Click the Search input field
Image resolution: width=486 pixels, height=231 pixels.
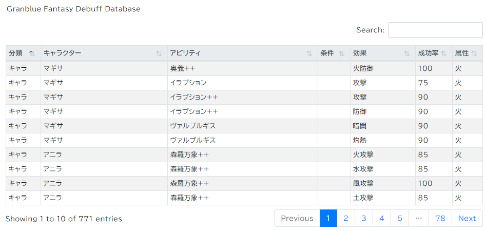[x=436, y=30]
